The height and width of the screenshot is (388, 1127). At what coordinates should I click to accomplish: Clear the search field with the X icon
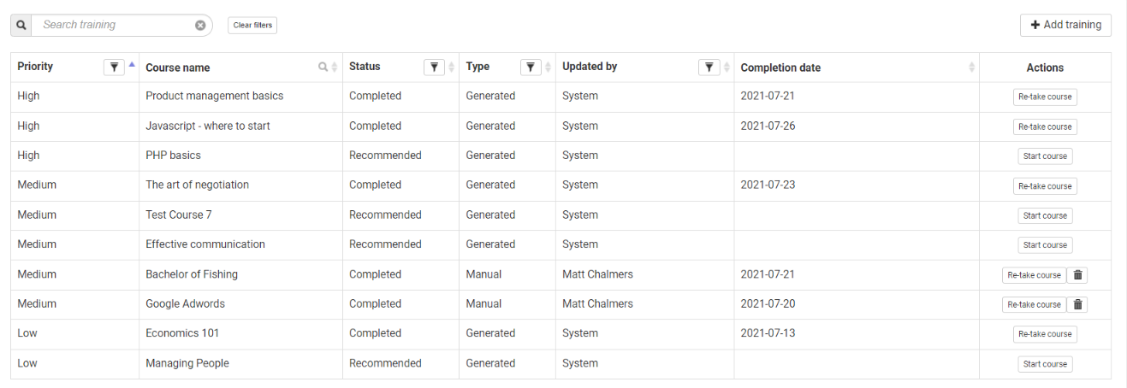pos(200,25)
